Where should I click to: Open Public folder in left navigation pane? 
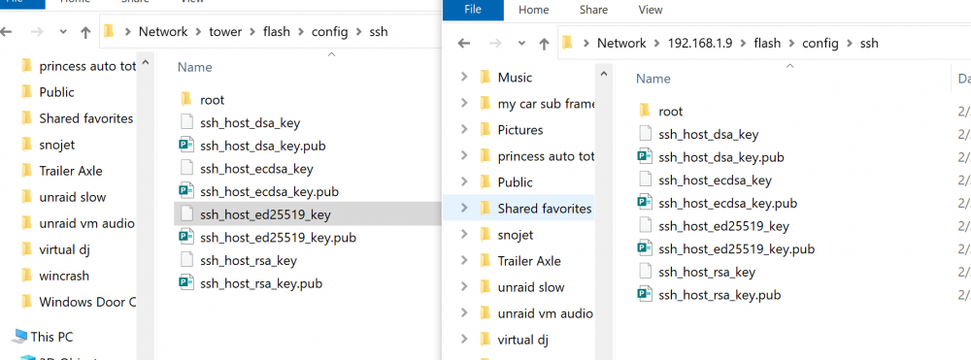56,92
